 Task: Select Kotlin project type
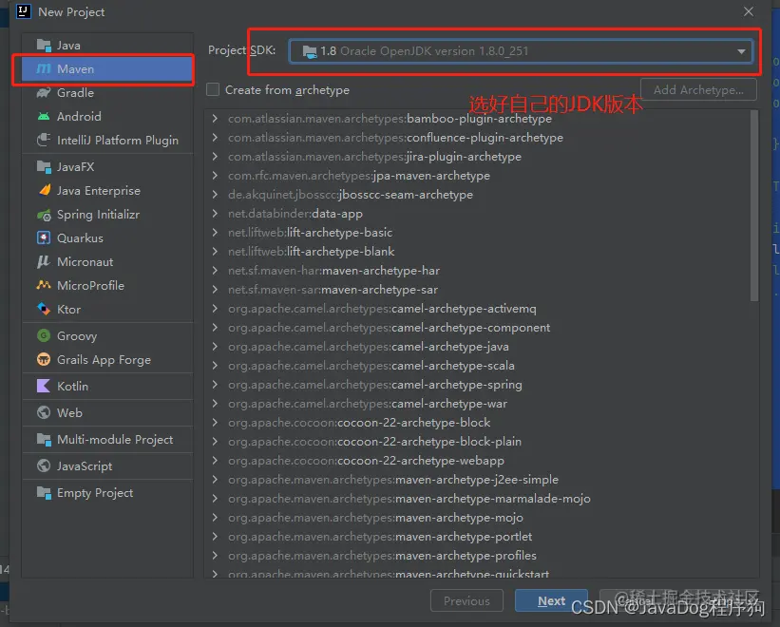point(107,386)
